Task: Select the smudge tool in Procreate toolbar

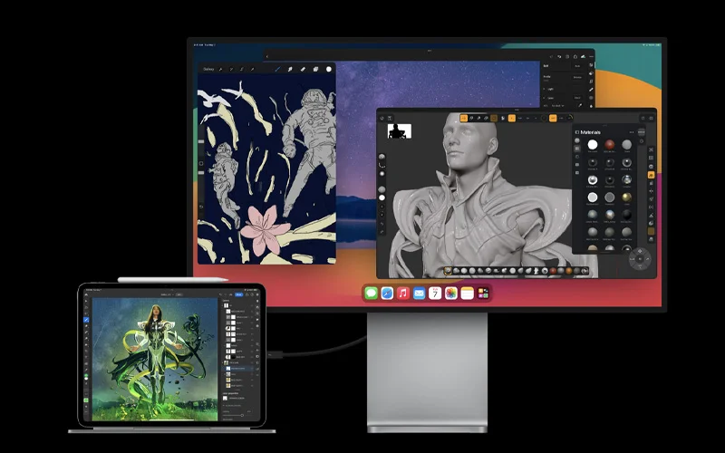Action: pos(290,69)
